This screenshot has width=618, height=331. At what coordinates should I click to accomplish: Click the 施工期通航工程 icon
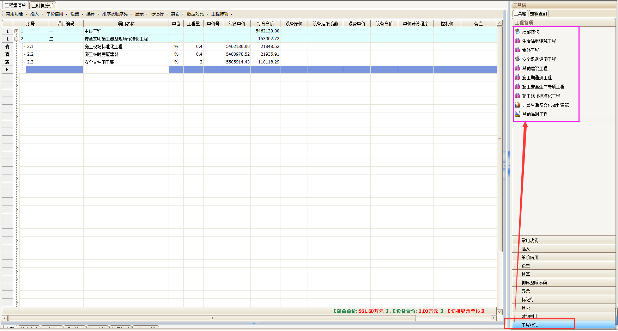(517, 77)
